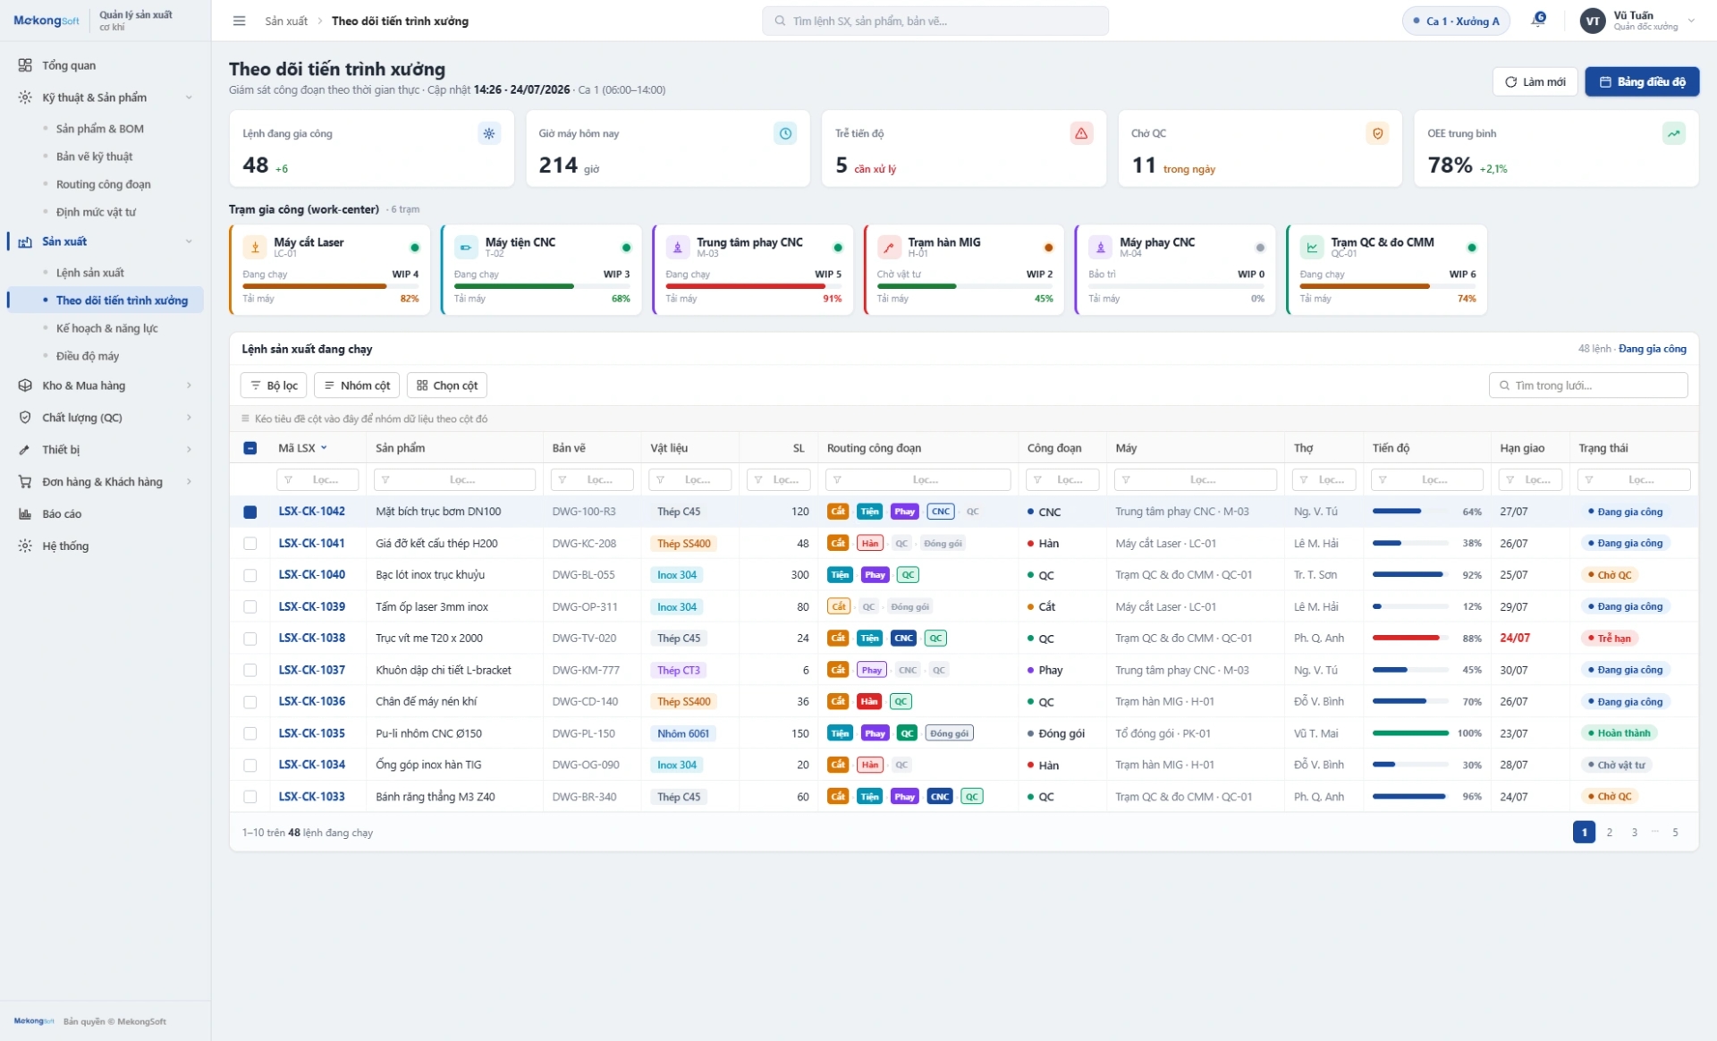Image resolution: width=1717 pixels, height=1041 pixels.
Task: Open the Ca 1 · Xưởng A shift selector
Action: [1456, 21]
